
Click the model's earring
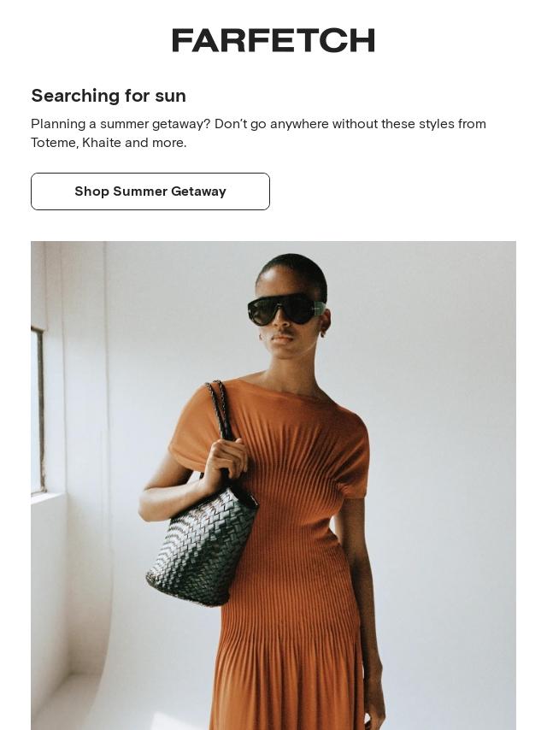pos(321,333)
